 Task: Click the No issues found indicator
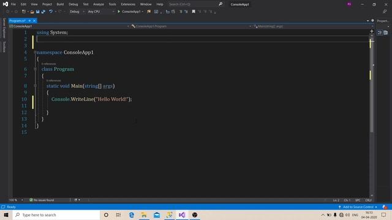click(x=42, y=200)
